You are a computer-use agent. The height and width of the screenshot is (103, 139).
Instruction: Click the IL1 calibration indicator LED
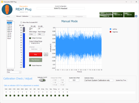point(59,96)
